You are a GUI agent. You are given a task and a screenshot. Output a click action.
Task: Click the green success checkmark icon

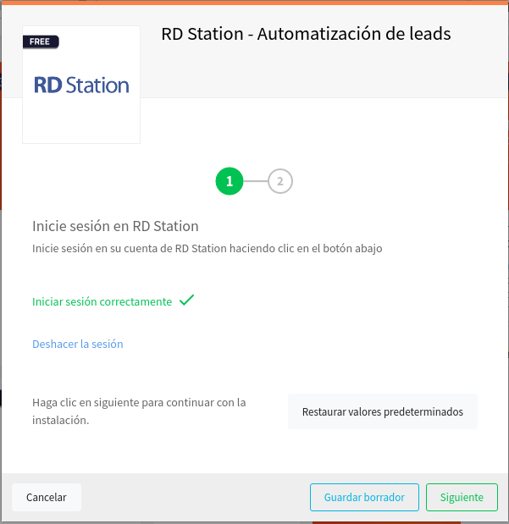click(x=186, y=301)
